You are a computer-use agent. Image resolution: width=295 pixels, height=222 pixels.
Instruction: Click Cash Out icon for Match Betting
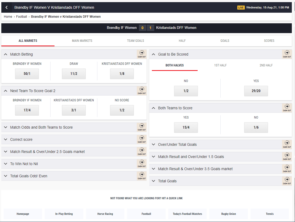142,54
